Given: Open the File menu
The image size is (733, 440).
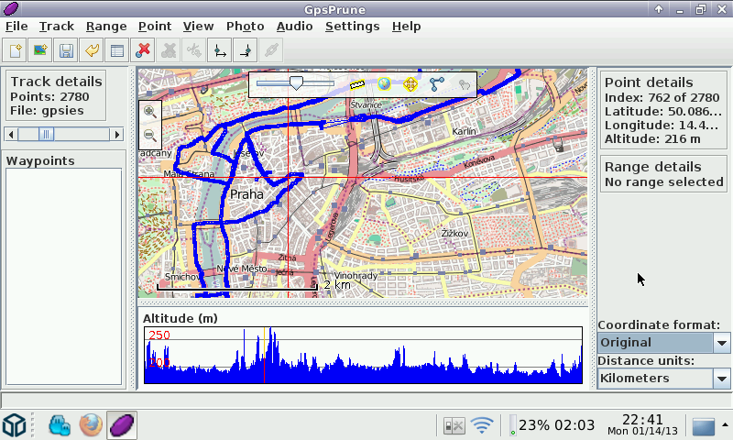Looking at the screenshot, I should point(16,27).
